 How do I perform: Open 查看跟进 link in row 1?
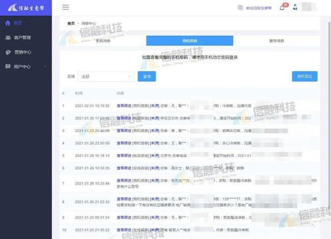click(124, 106)
